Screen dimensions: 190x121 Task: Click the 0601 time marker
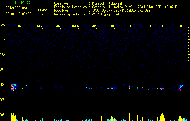point(21,26)
